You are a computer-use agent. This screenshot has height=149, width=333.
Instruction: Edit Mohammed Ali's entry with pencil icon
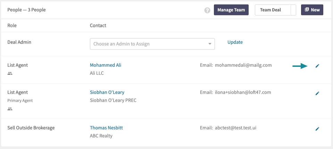tap(317, 66)
